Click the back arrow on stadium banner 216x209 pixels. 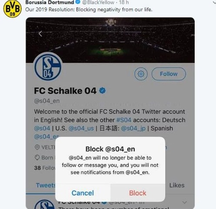[x=40, y=34]
